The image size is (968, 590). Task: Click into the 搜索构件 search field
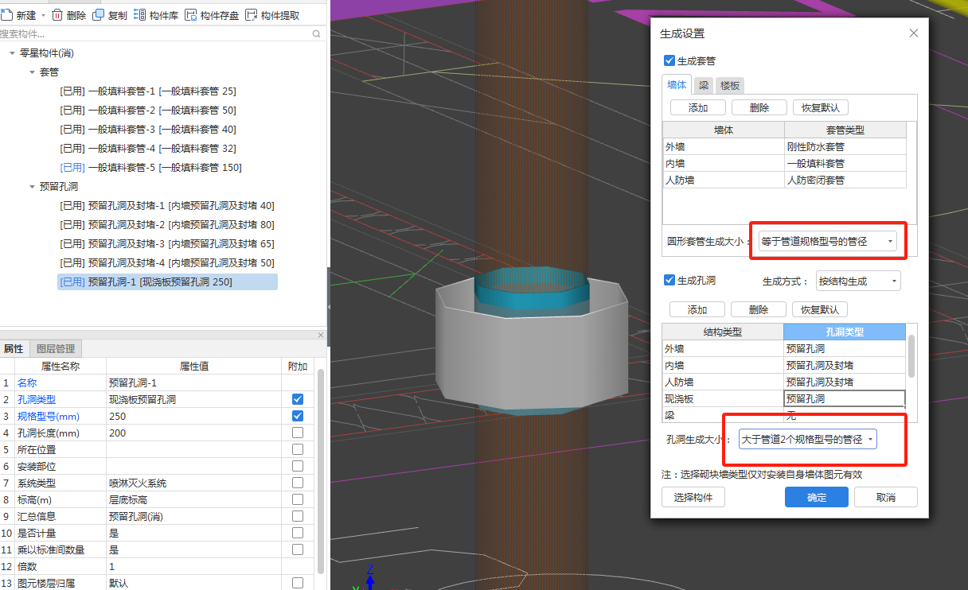point(154,33)
